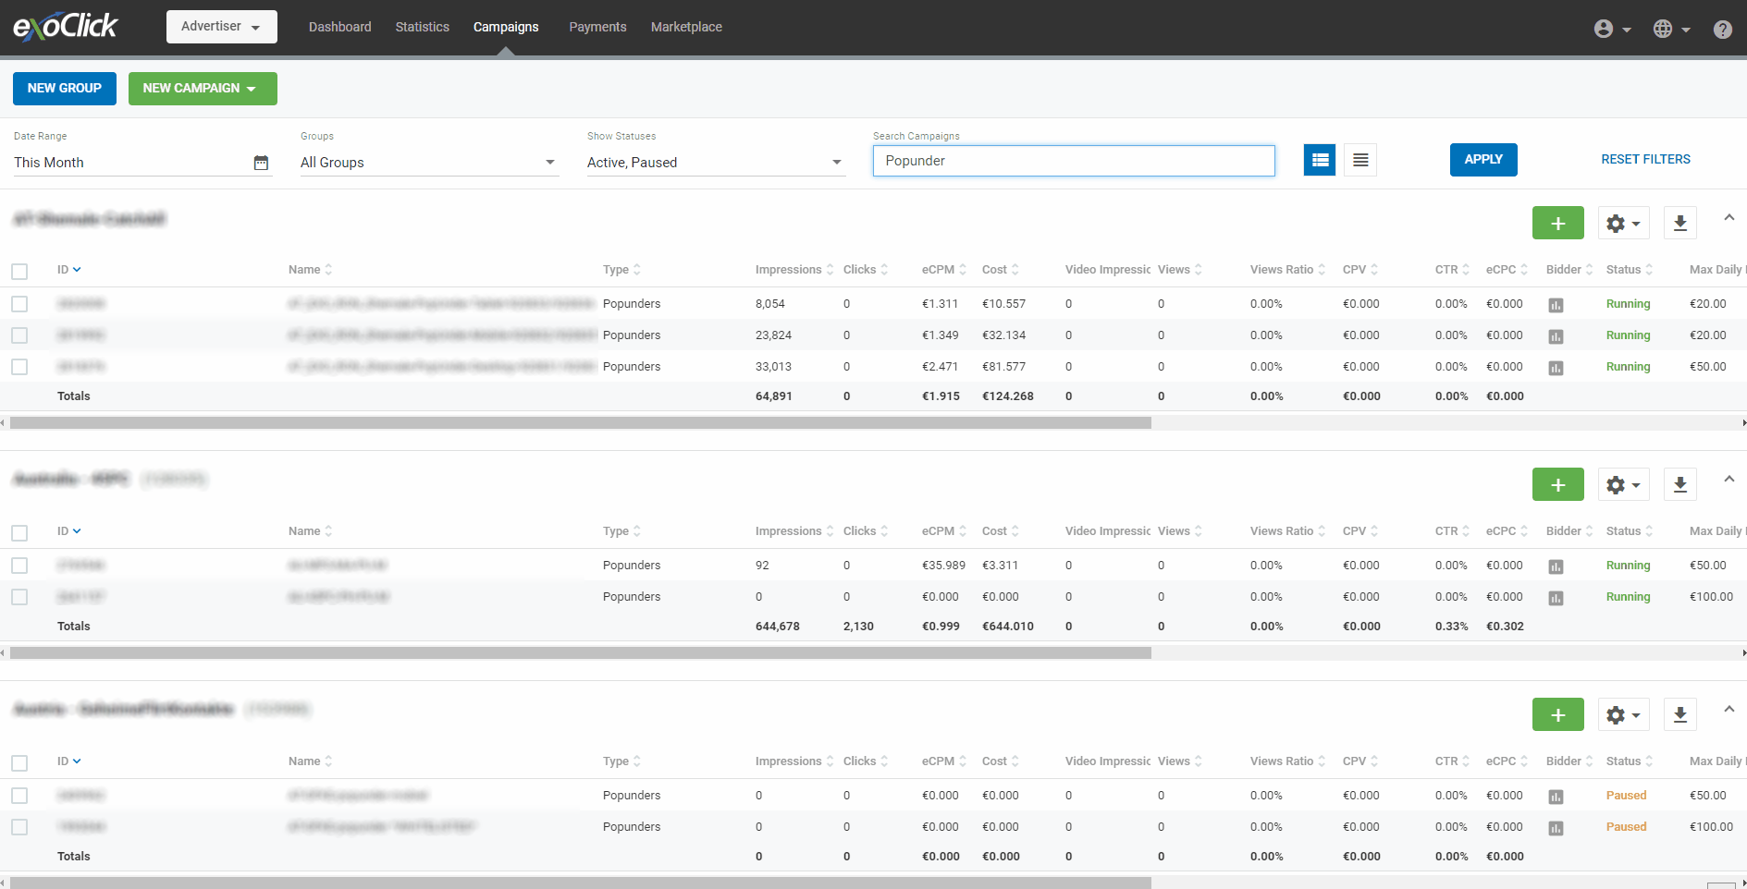Go to the Dashboard tab

coord(339,27)
